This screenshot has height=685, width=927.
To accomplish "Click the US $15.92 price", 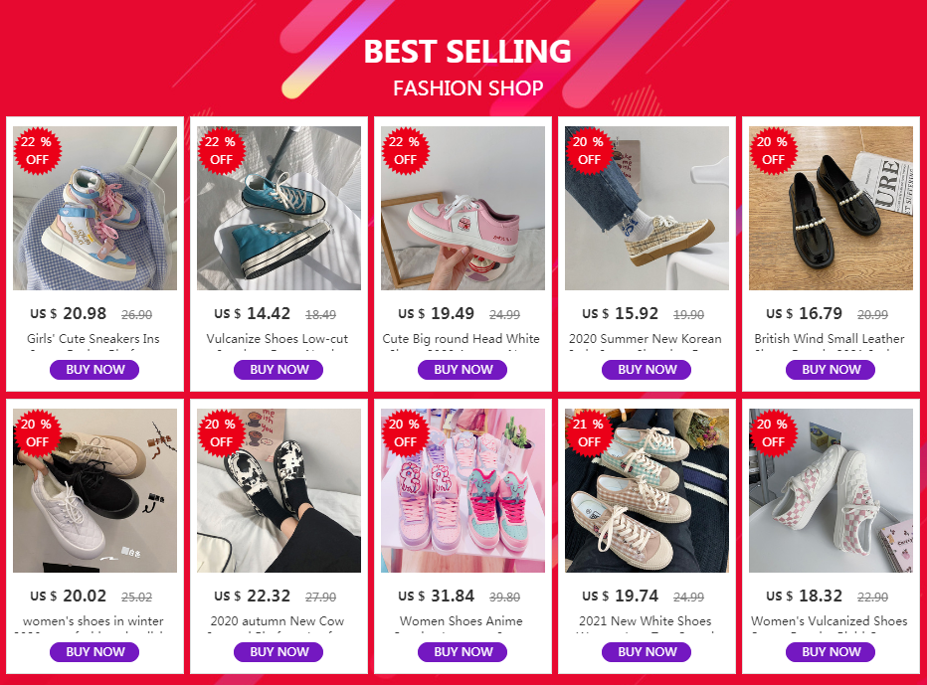I will click(623, 313).
